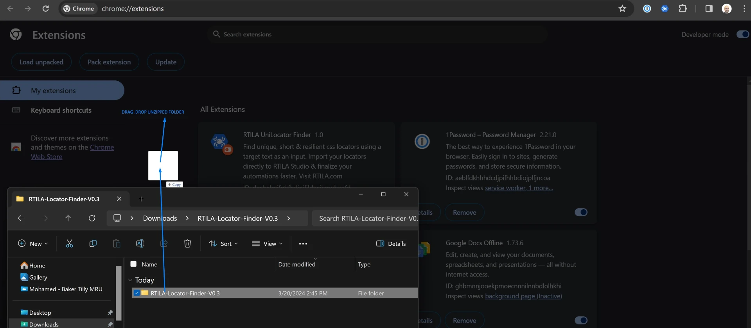This screenshot has height=328, width=751.
Task: Open the View dropdown
Action: (x=267, y=244)
